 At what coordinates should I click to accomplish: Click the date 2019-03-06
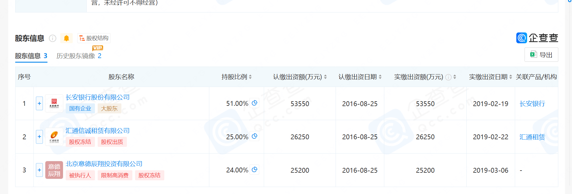coord(490,171)
